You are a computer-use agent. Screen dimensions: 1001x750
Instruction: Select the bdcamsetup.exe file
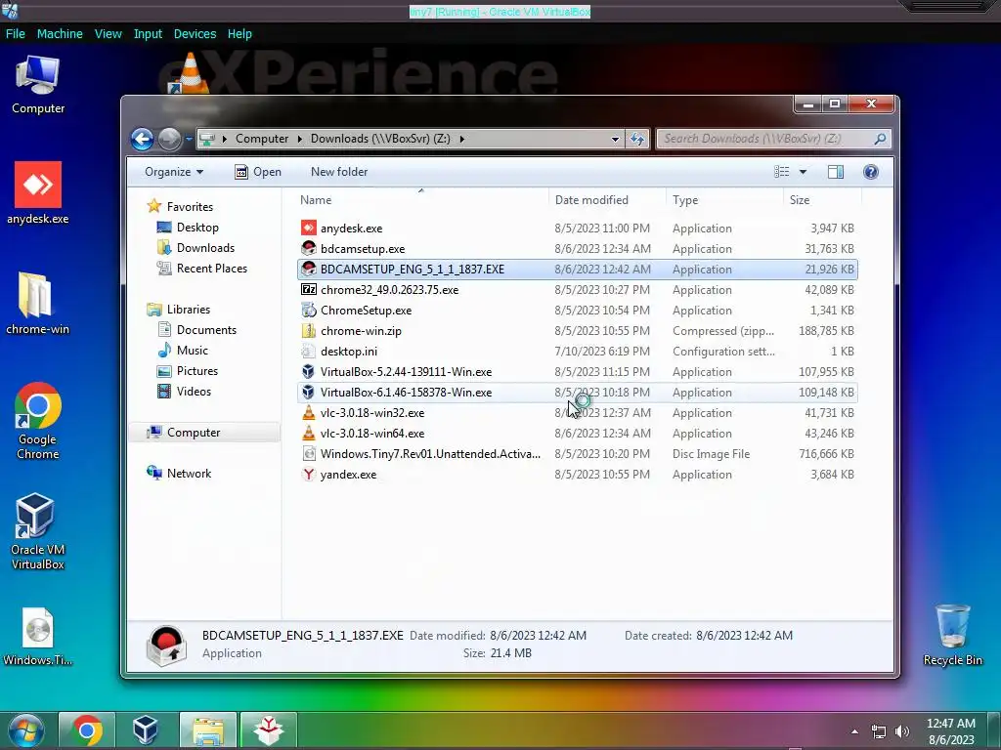577,249
